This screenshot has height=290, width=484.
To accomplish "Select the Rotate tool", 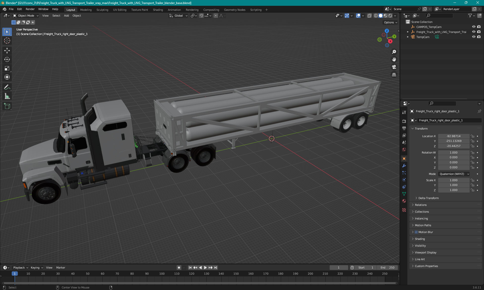I will coord(7,59).
